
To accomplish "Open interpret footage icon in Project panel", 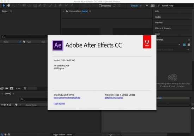I will (2, 88).
